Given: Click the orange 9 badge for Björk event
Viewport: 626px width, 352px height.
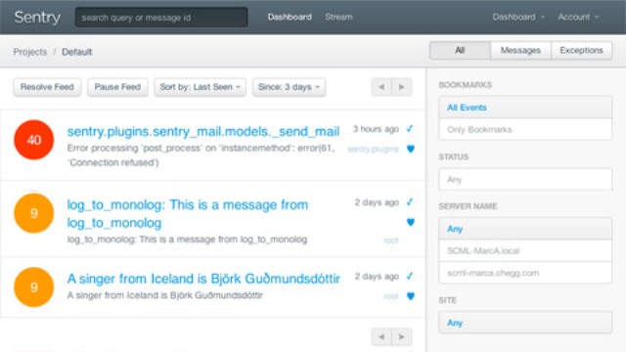Looking at the screenshot, I should pos(34,287).
